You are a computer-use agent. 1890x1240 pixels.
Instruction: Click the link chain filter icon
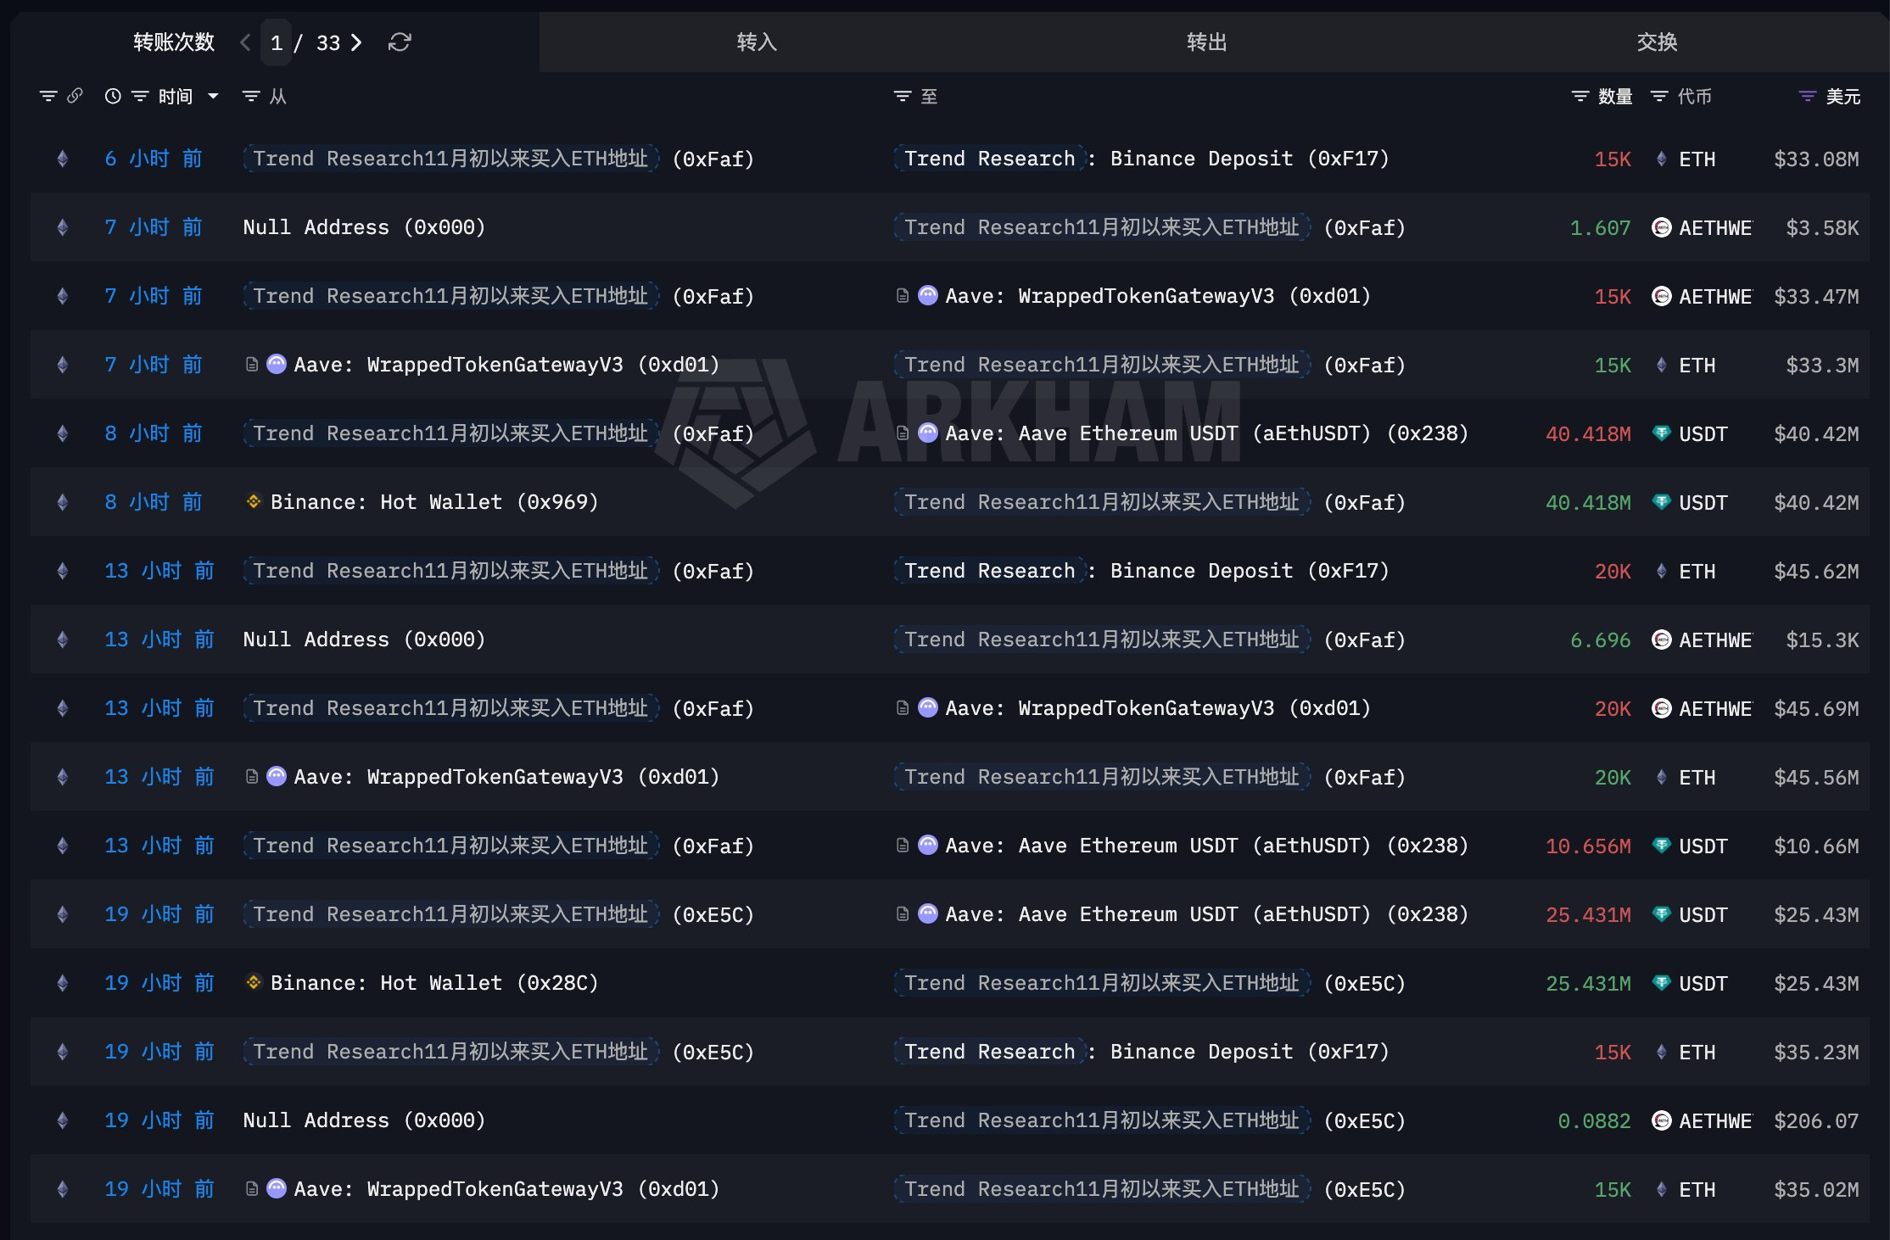(75, 96)
